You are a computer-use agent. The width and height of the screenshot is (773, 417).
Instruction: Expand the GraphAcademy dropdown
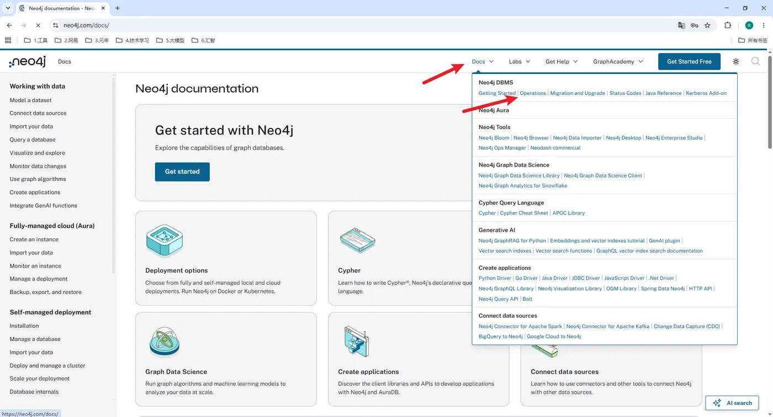(x=618, y=62)
